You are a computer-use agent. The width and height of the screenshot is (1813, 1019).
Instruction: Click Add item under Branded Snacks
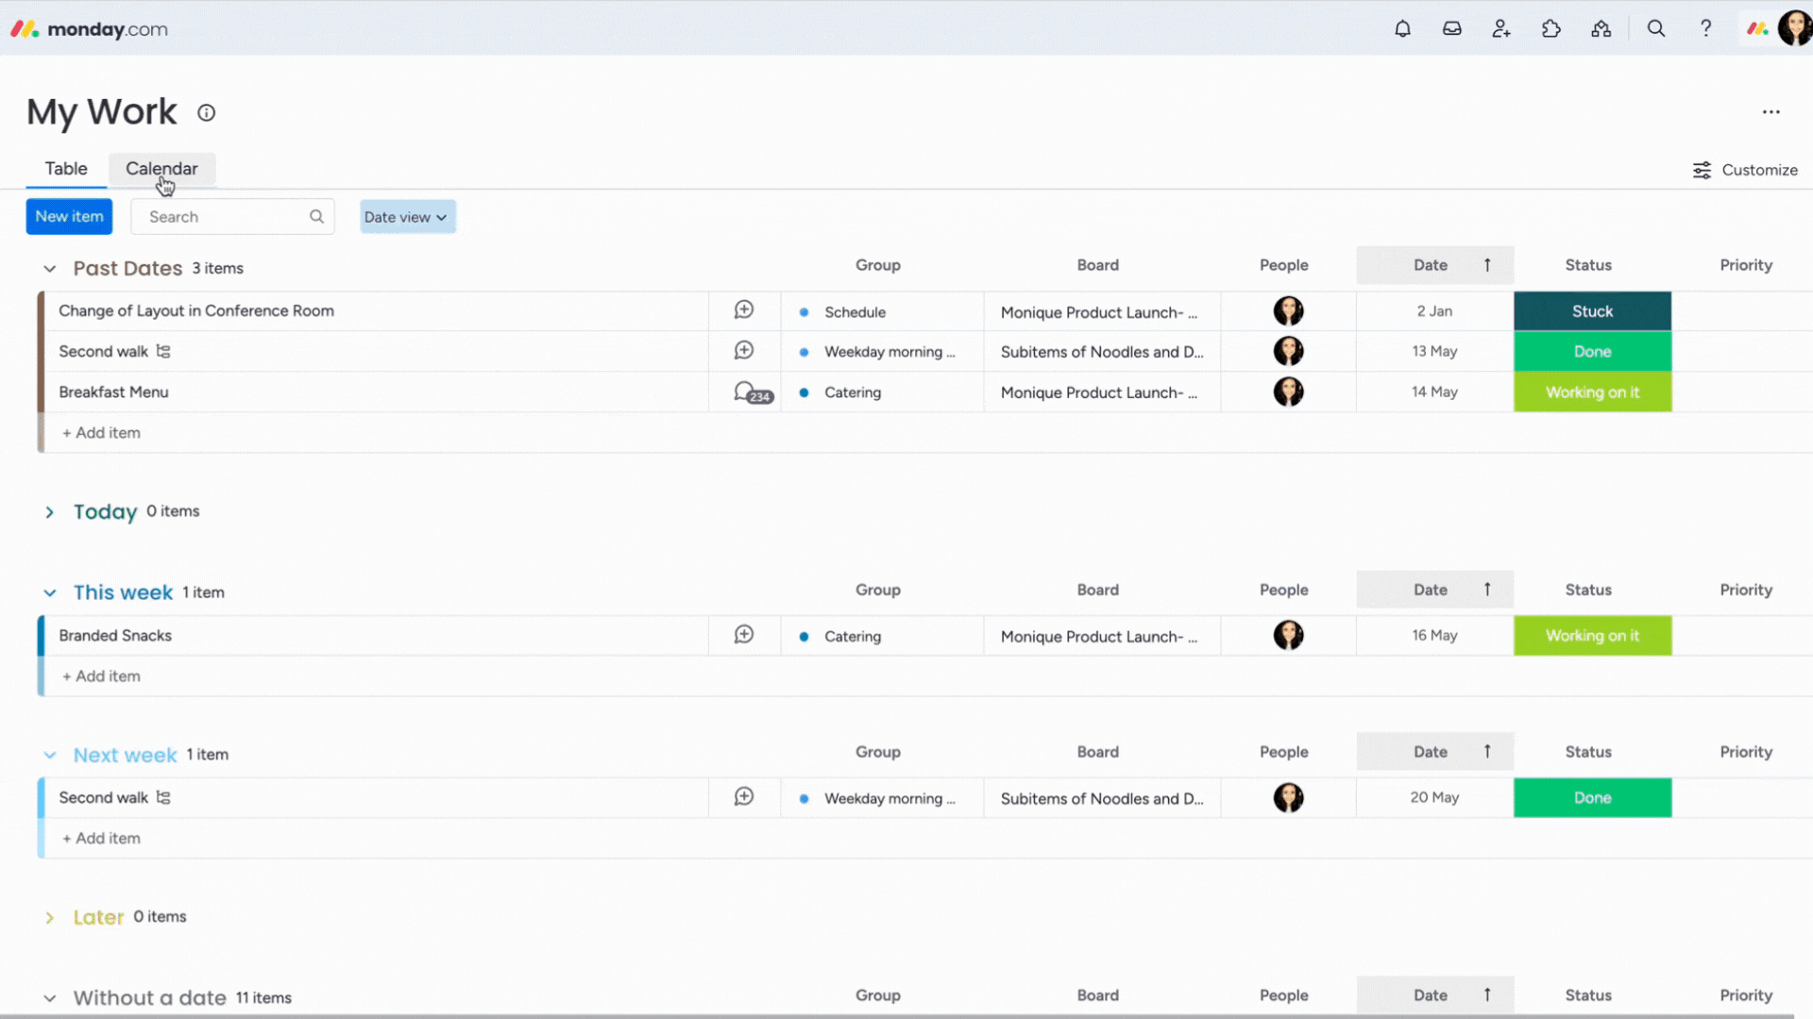(101, 676)
